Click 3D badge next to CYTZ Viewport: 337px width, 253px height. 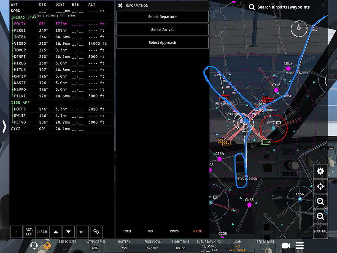pos(278,123)
